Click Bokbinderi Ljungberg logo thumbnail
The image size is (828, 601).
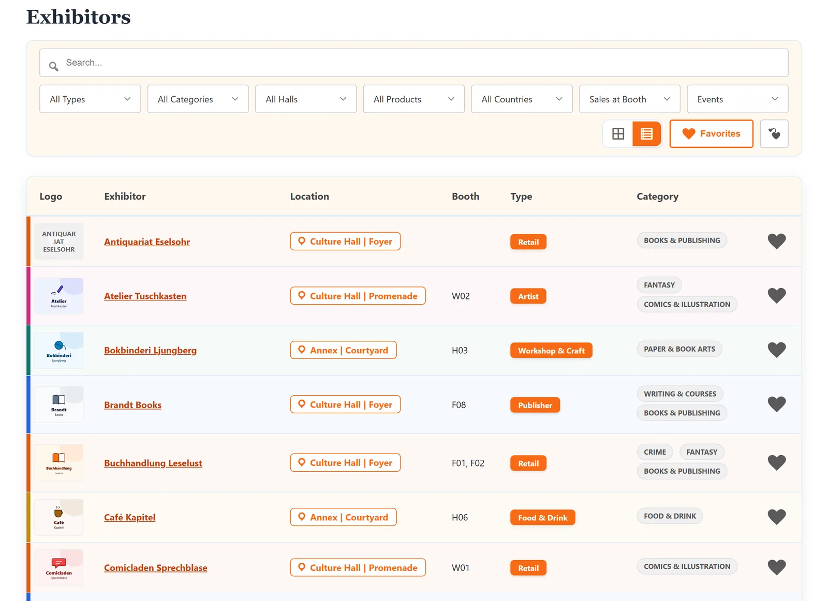point(59,350)
